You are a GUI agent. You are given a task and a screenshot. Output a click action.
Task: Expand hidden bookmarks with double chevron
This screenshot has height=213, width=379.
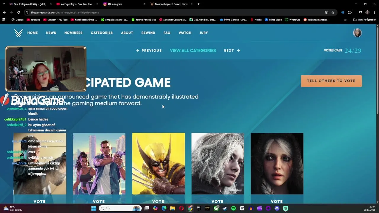click(x=345, y=20)
